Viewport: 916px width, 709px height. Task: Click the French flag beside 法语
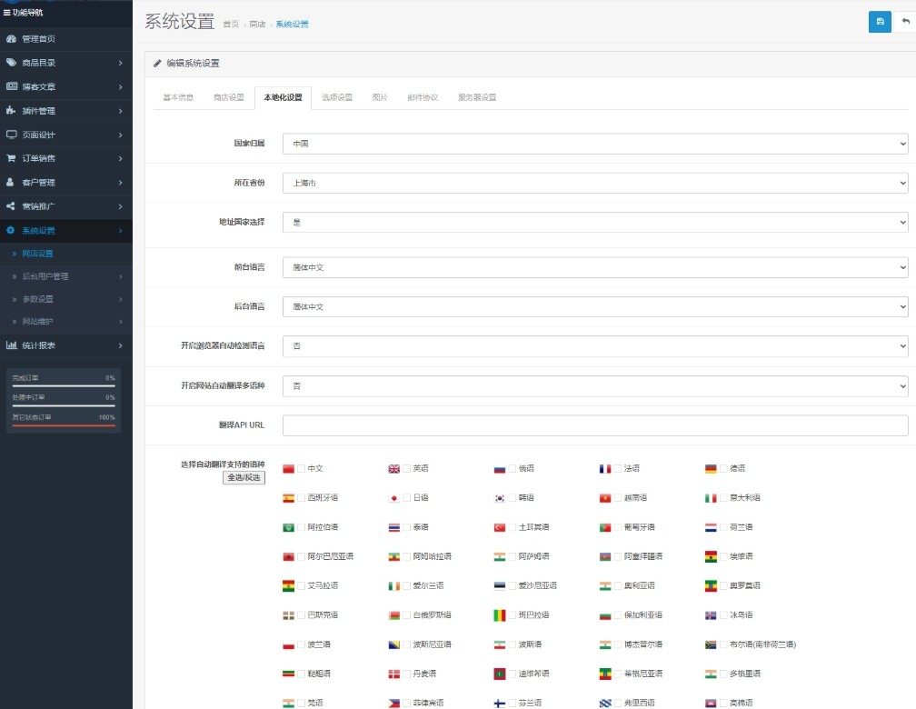click(x=605, y=469)
